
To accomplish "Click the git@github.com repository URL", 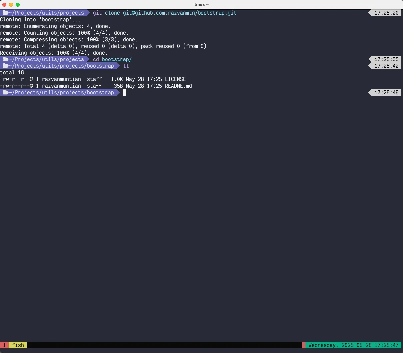I will pos(180,13).
